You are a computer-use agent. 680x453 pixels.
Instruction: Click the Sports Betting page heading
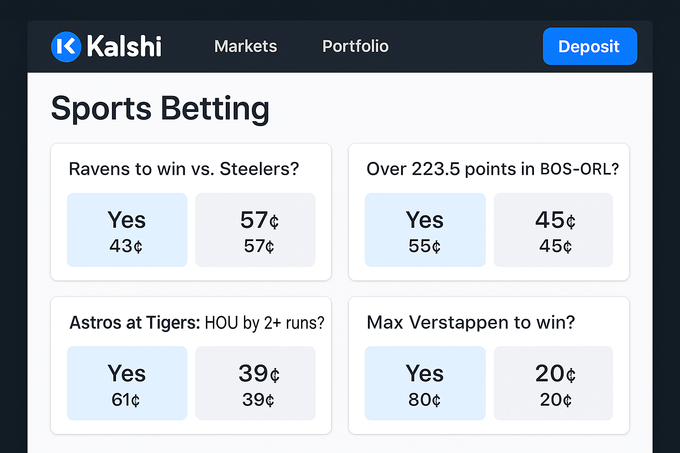click(161, 108)
